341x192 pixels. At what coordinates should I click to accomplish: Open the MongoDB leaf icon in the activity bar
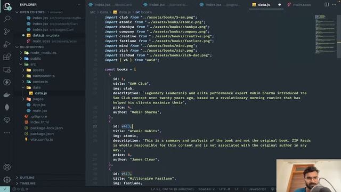tap(7, 107)
